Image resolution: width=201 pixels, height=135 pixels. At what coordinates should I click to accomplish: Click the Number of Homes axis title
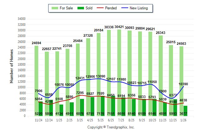12,66
